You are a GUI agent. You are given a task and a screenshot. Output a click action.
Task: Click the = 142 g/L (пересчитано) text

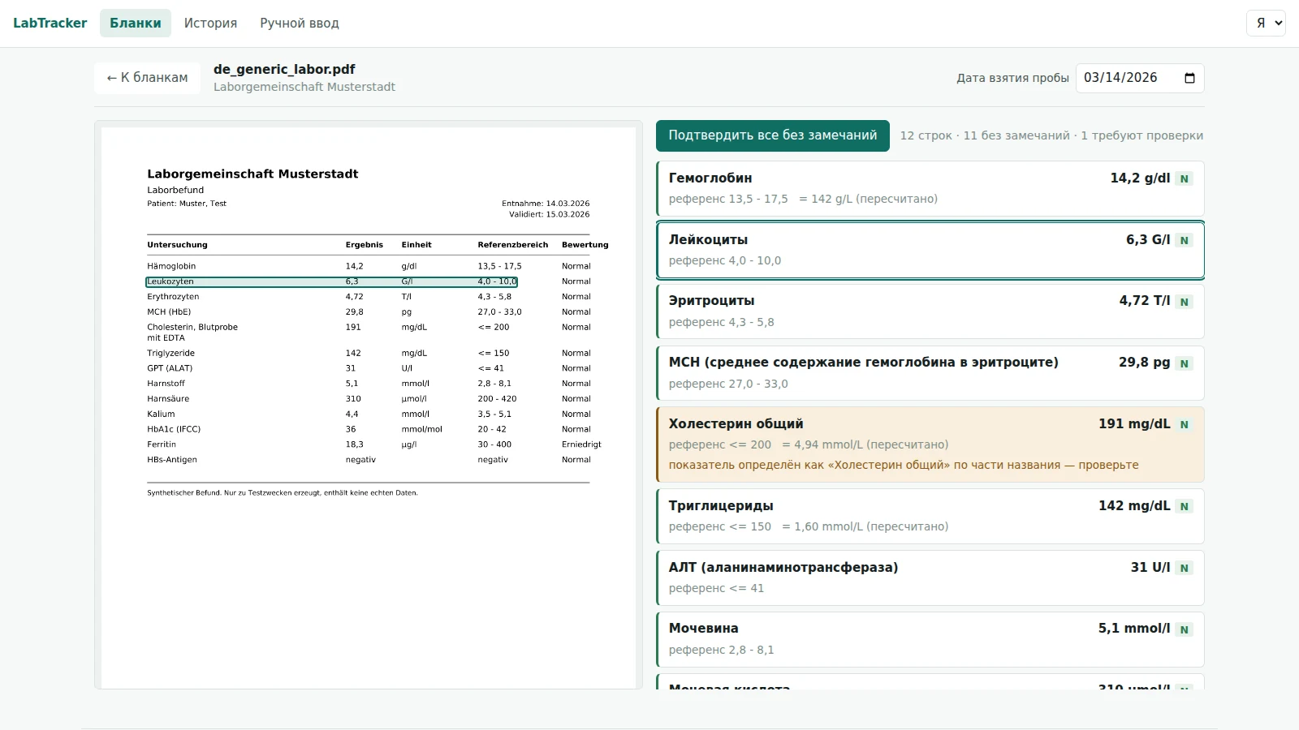[x=868, y=199]
